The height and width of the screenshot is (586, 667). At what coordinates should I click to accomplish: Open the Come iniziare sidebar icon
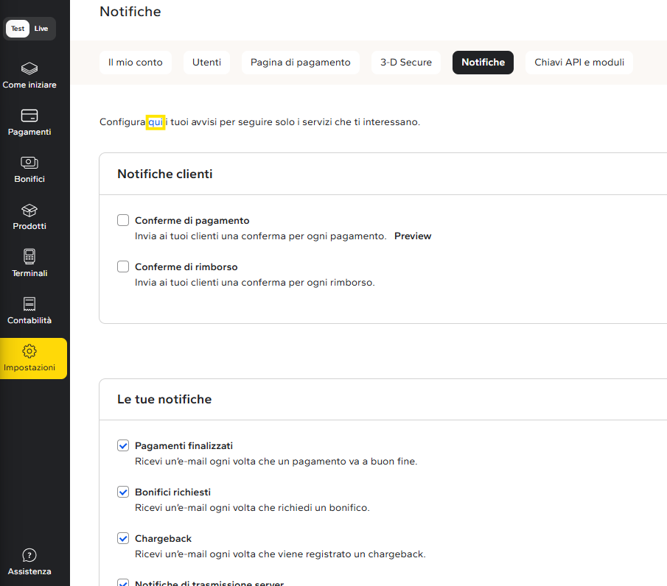pyautogui.click(x=29, y=68)
